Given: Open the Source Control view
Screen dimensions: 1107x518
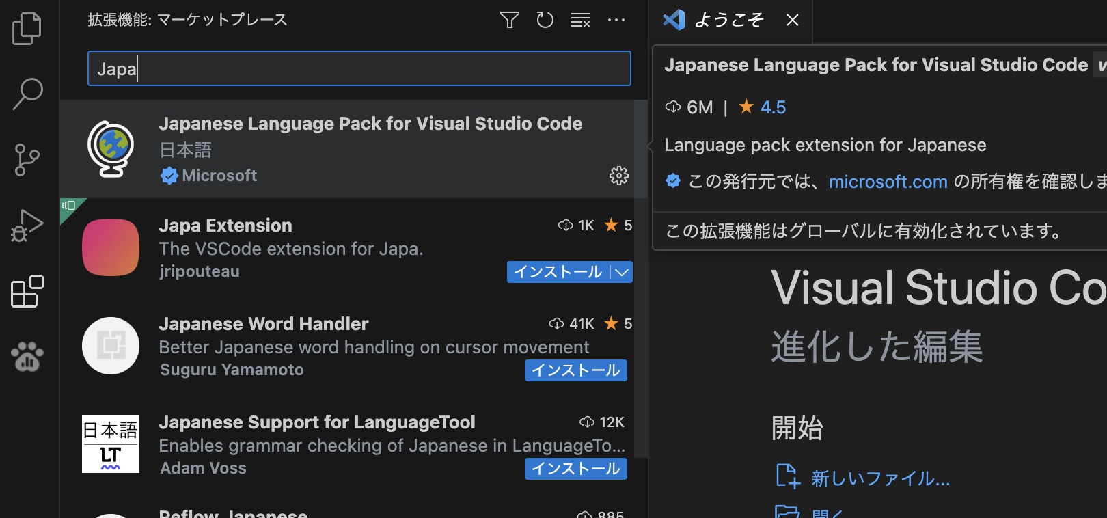Looking at the screenshot, I should [x=27, y=160].
